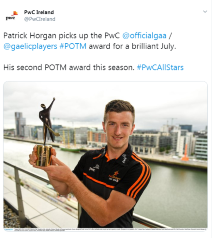
Task: Click the PwC All Stars crest on the jersey
Action: pos(114,176)
